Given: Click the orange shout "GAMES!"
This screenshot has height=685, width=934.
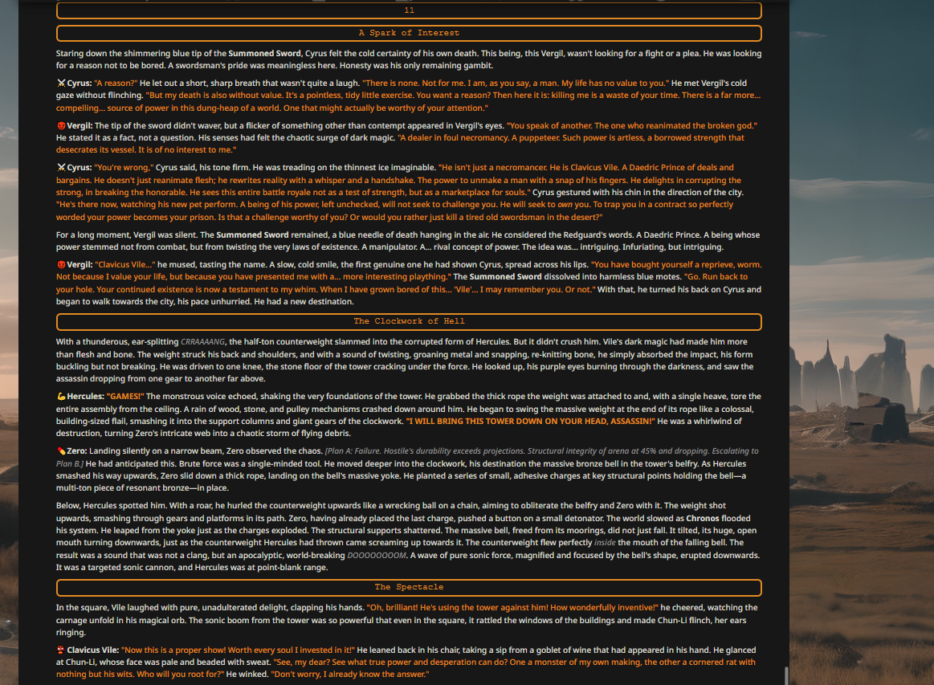Looking at the screenshot, I should [125, 397].
